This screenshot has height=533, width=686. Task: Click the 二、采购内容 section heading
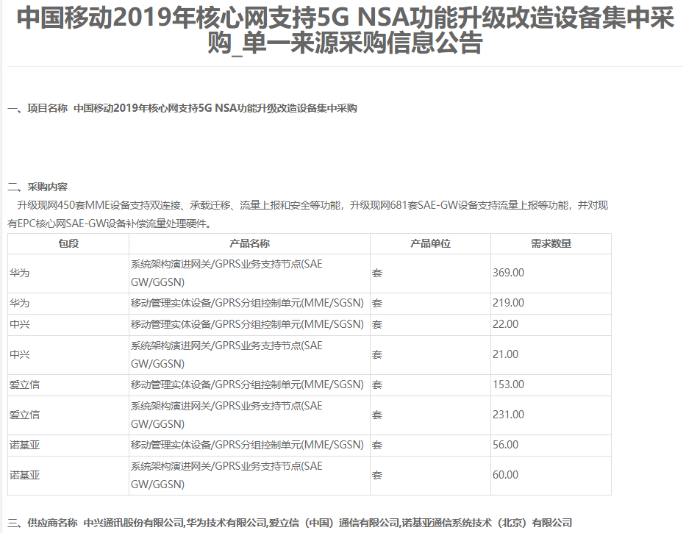point(37,186)
